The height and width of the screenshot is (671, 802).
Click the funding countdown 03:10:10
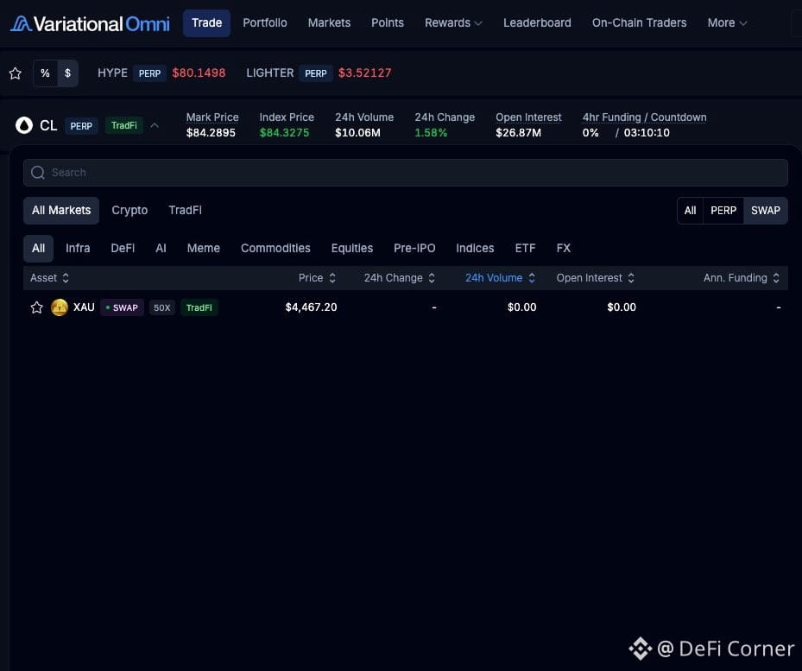(647, 133)
